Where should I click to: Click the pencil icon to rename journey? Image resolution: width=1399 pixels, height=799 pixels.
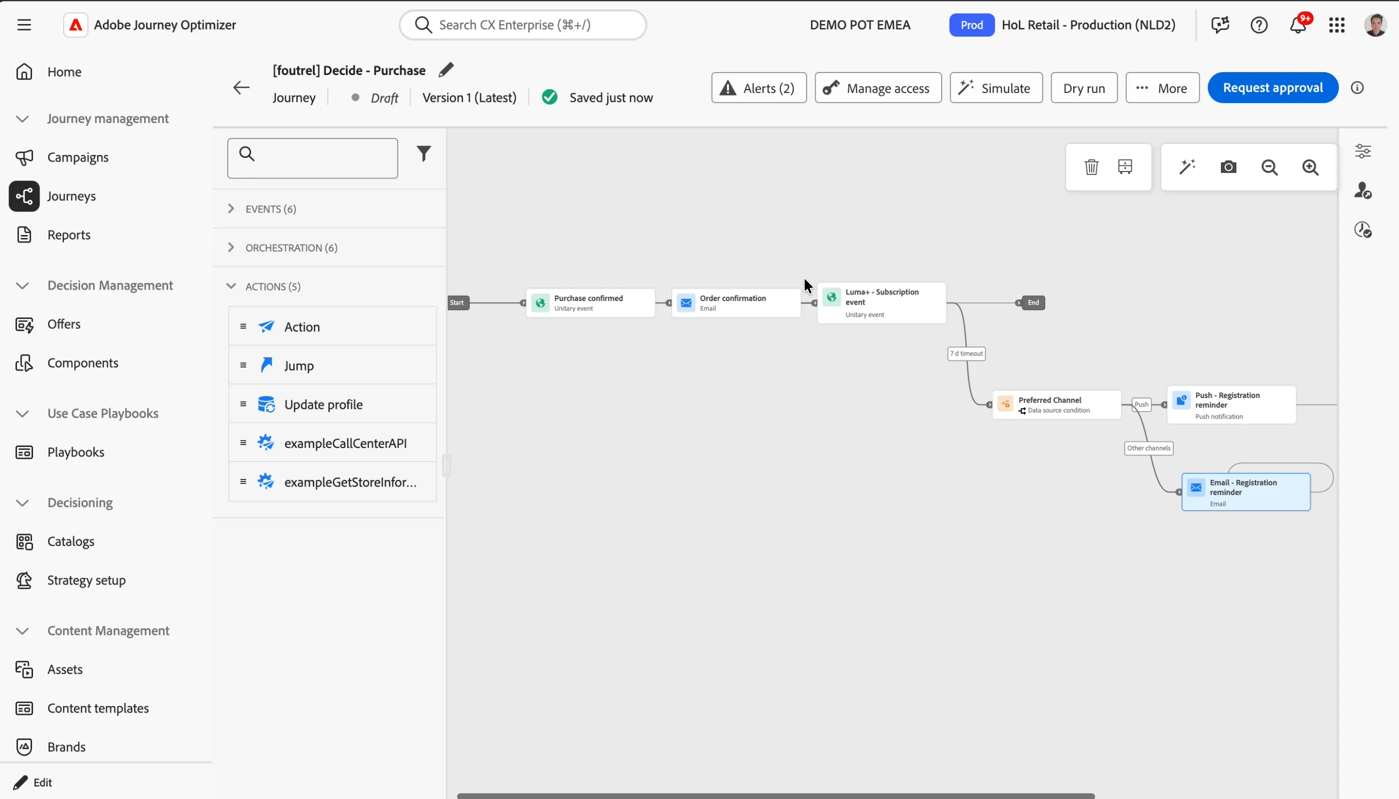(446, 69)
